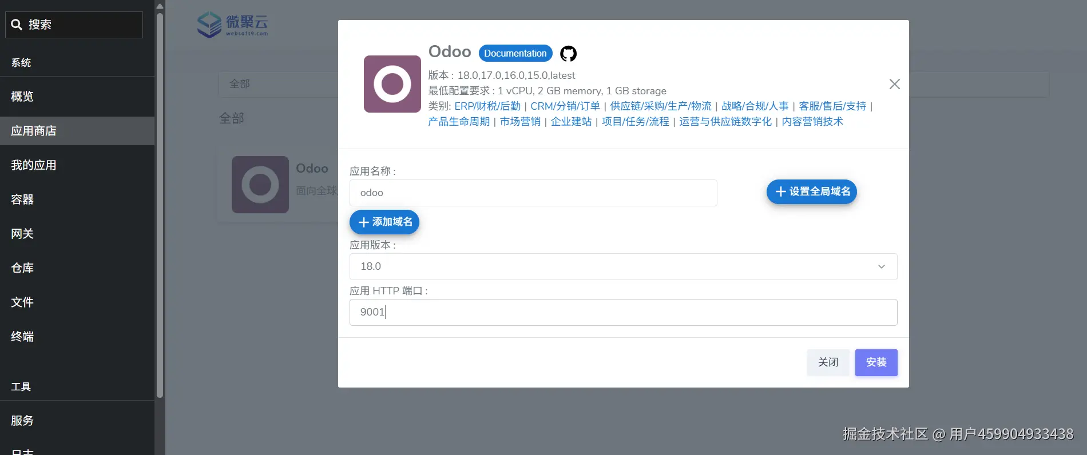Screen dimensions: 1087x455
Task: Click the 设置全局域名 button
Action: tap(812, 191)
